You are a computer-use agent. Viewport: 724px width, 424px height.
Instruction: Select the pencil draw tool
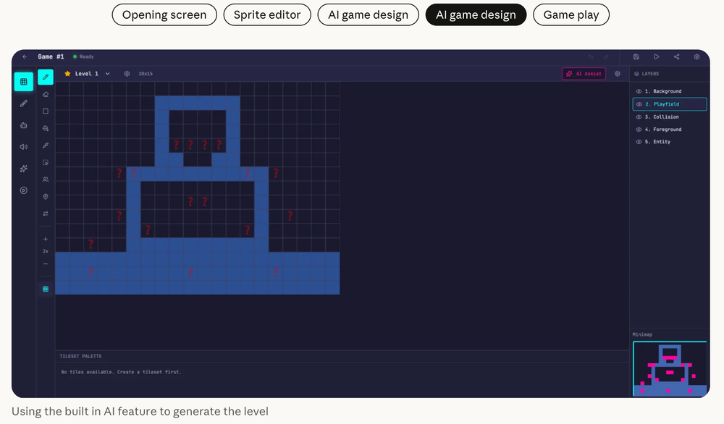(x=46, y=77)
